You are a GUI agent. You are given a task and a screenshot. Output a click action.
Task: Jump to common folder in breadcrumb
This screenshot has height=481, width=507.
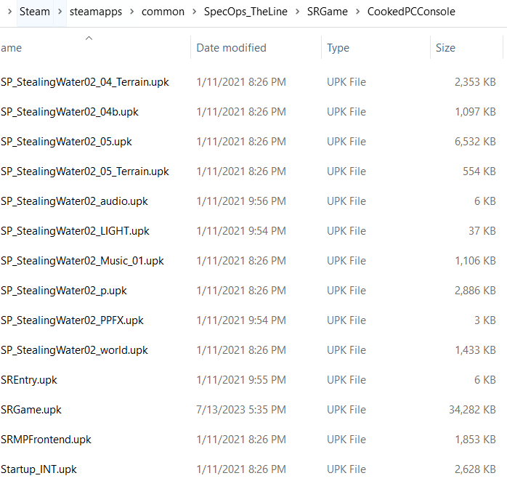click(163, 12)
